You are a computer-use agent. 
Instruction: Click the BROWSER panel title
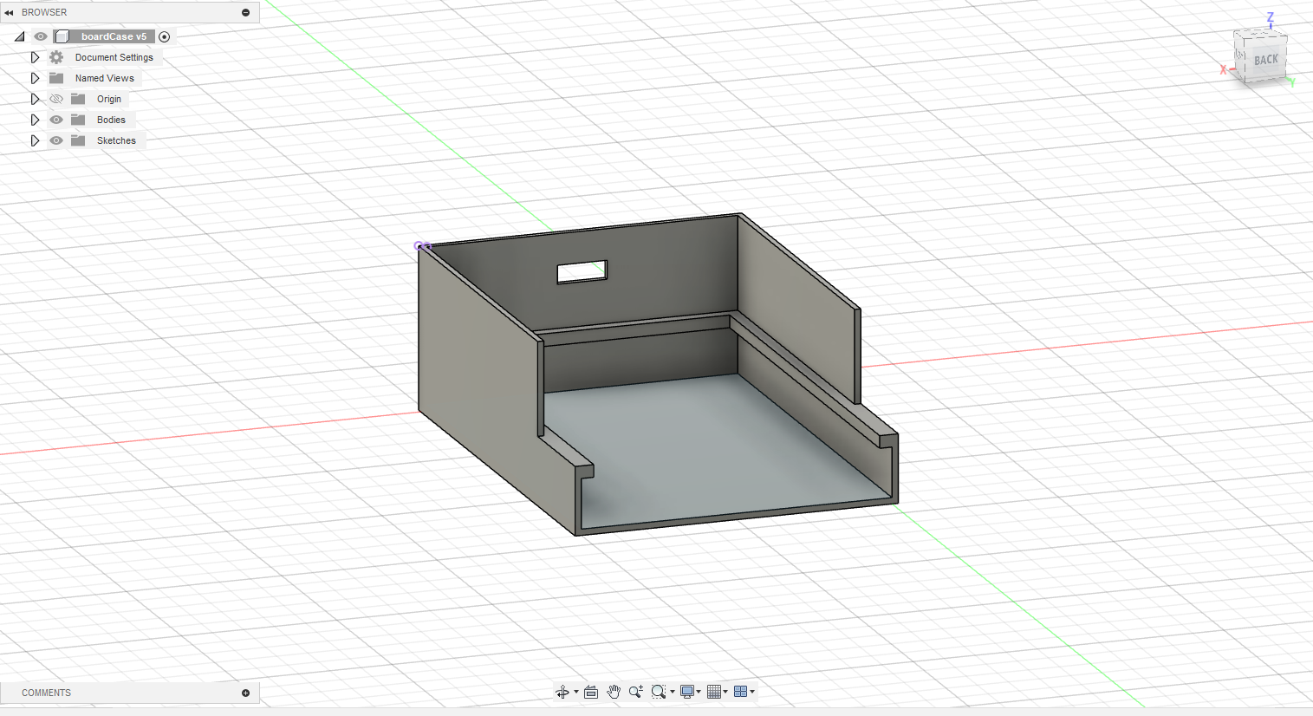click(44, 13)
